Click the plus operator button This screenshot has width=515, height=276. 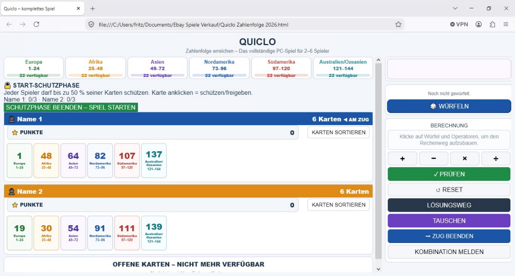click(403, 159)
